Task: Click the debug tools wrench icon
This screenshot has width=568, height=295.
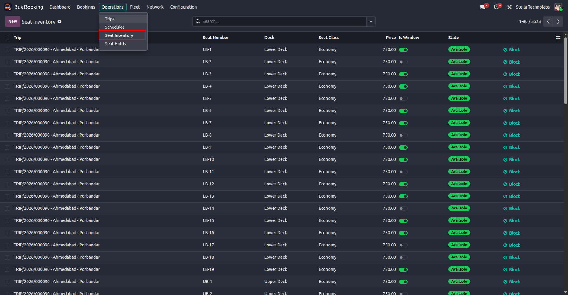Action: (x=509, y=7)
